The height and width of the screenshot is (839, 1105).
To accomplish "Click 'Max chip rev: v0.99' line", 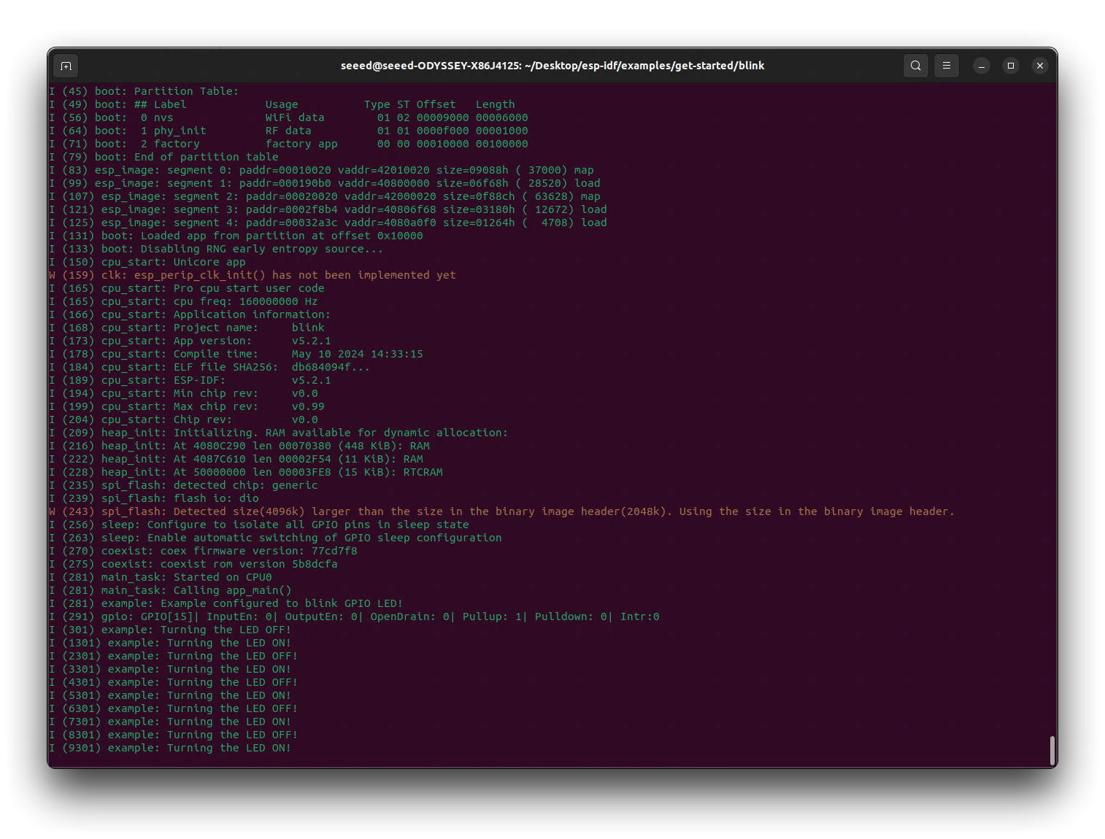I will [x=187, y=406].
